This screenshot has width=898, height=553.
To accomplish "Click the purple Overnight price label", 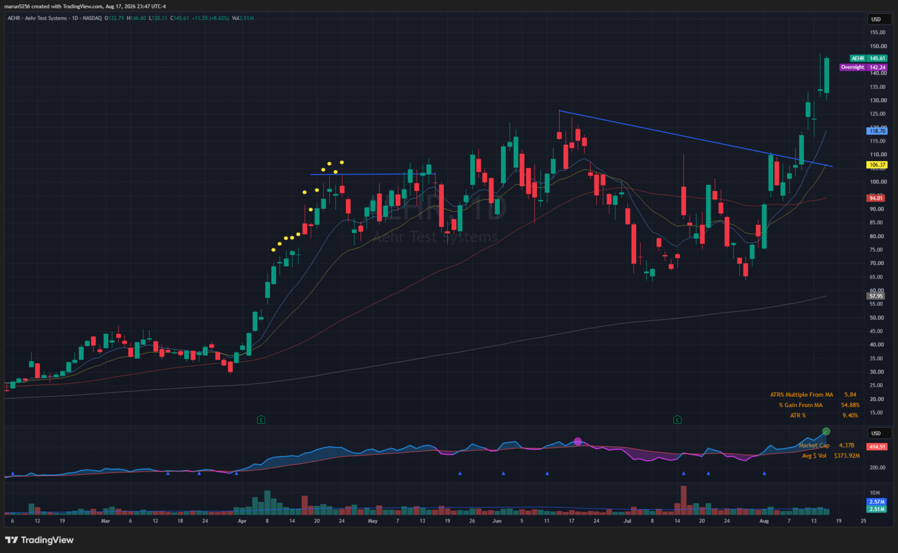I will pyautogui.click(x=853, y=67).
